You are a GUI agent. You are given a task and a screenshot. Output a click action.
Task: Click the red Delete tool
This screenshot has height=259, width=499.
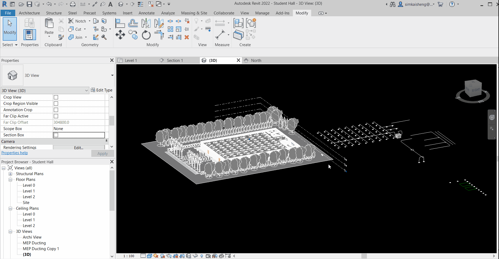point(187,37)
